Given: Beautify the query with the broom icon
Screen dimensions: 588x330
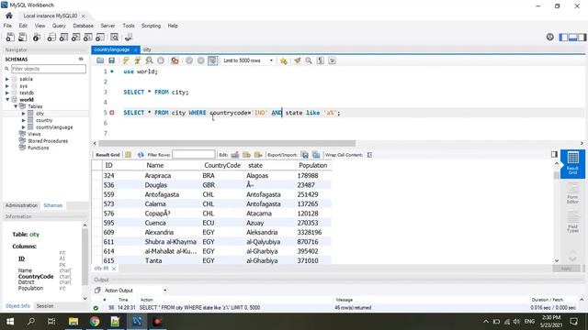Looking at the screenshot, I should 298,60.
